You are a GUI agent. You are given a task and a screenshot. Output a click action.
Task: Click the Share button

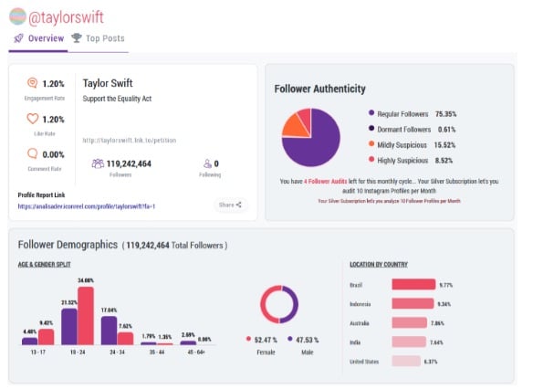pyautogui.click(x=230, y=205)
